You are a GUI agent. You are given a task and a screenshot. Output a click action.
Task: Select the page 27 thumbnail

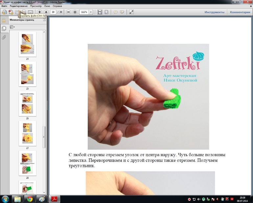point(27,133)
